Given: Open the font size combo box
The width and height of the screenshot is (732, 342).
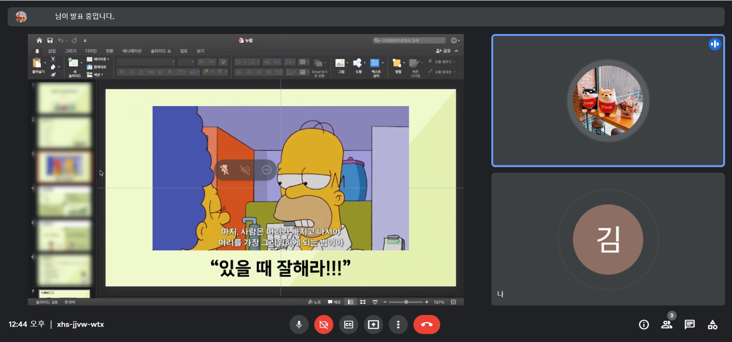Looking at the screenshot, I should 186,62.
